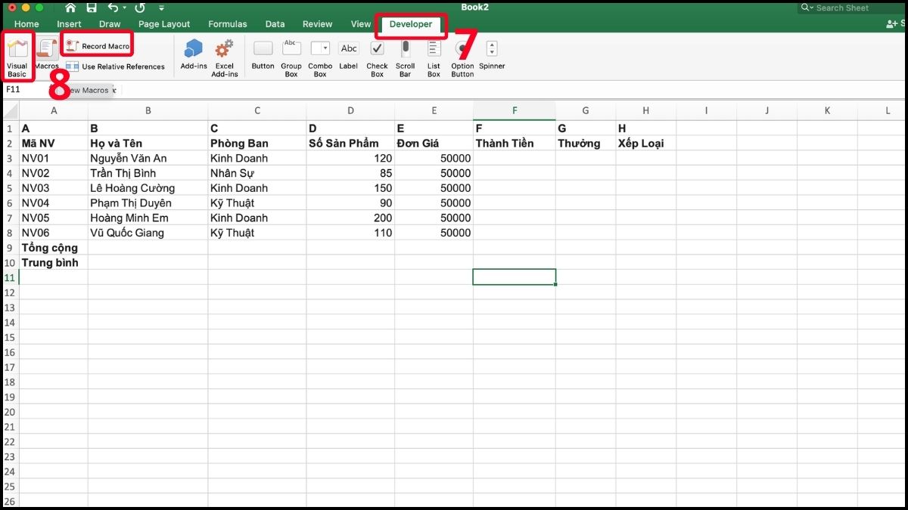The width and height of the screenshot is (908, 510).
Task: Select cell 'Phòng Ban' header
Action: 257,143
